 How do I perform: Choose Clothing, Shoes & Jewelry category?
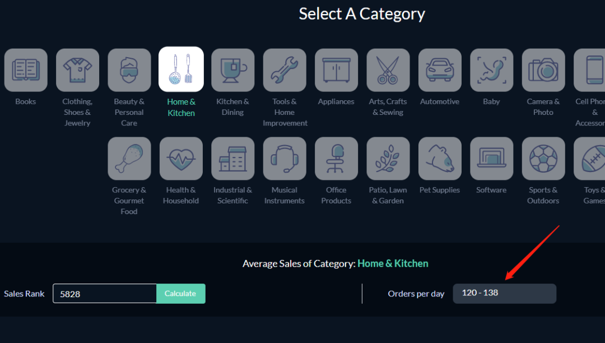click(x=77, y=70)
